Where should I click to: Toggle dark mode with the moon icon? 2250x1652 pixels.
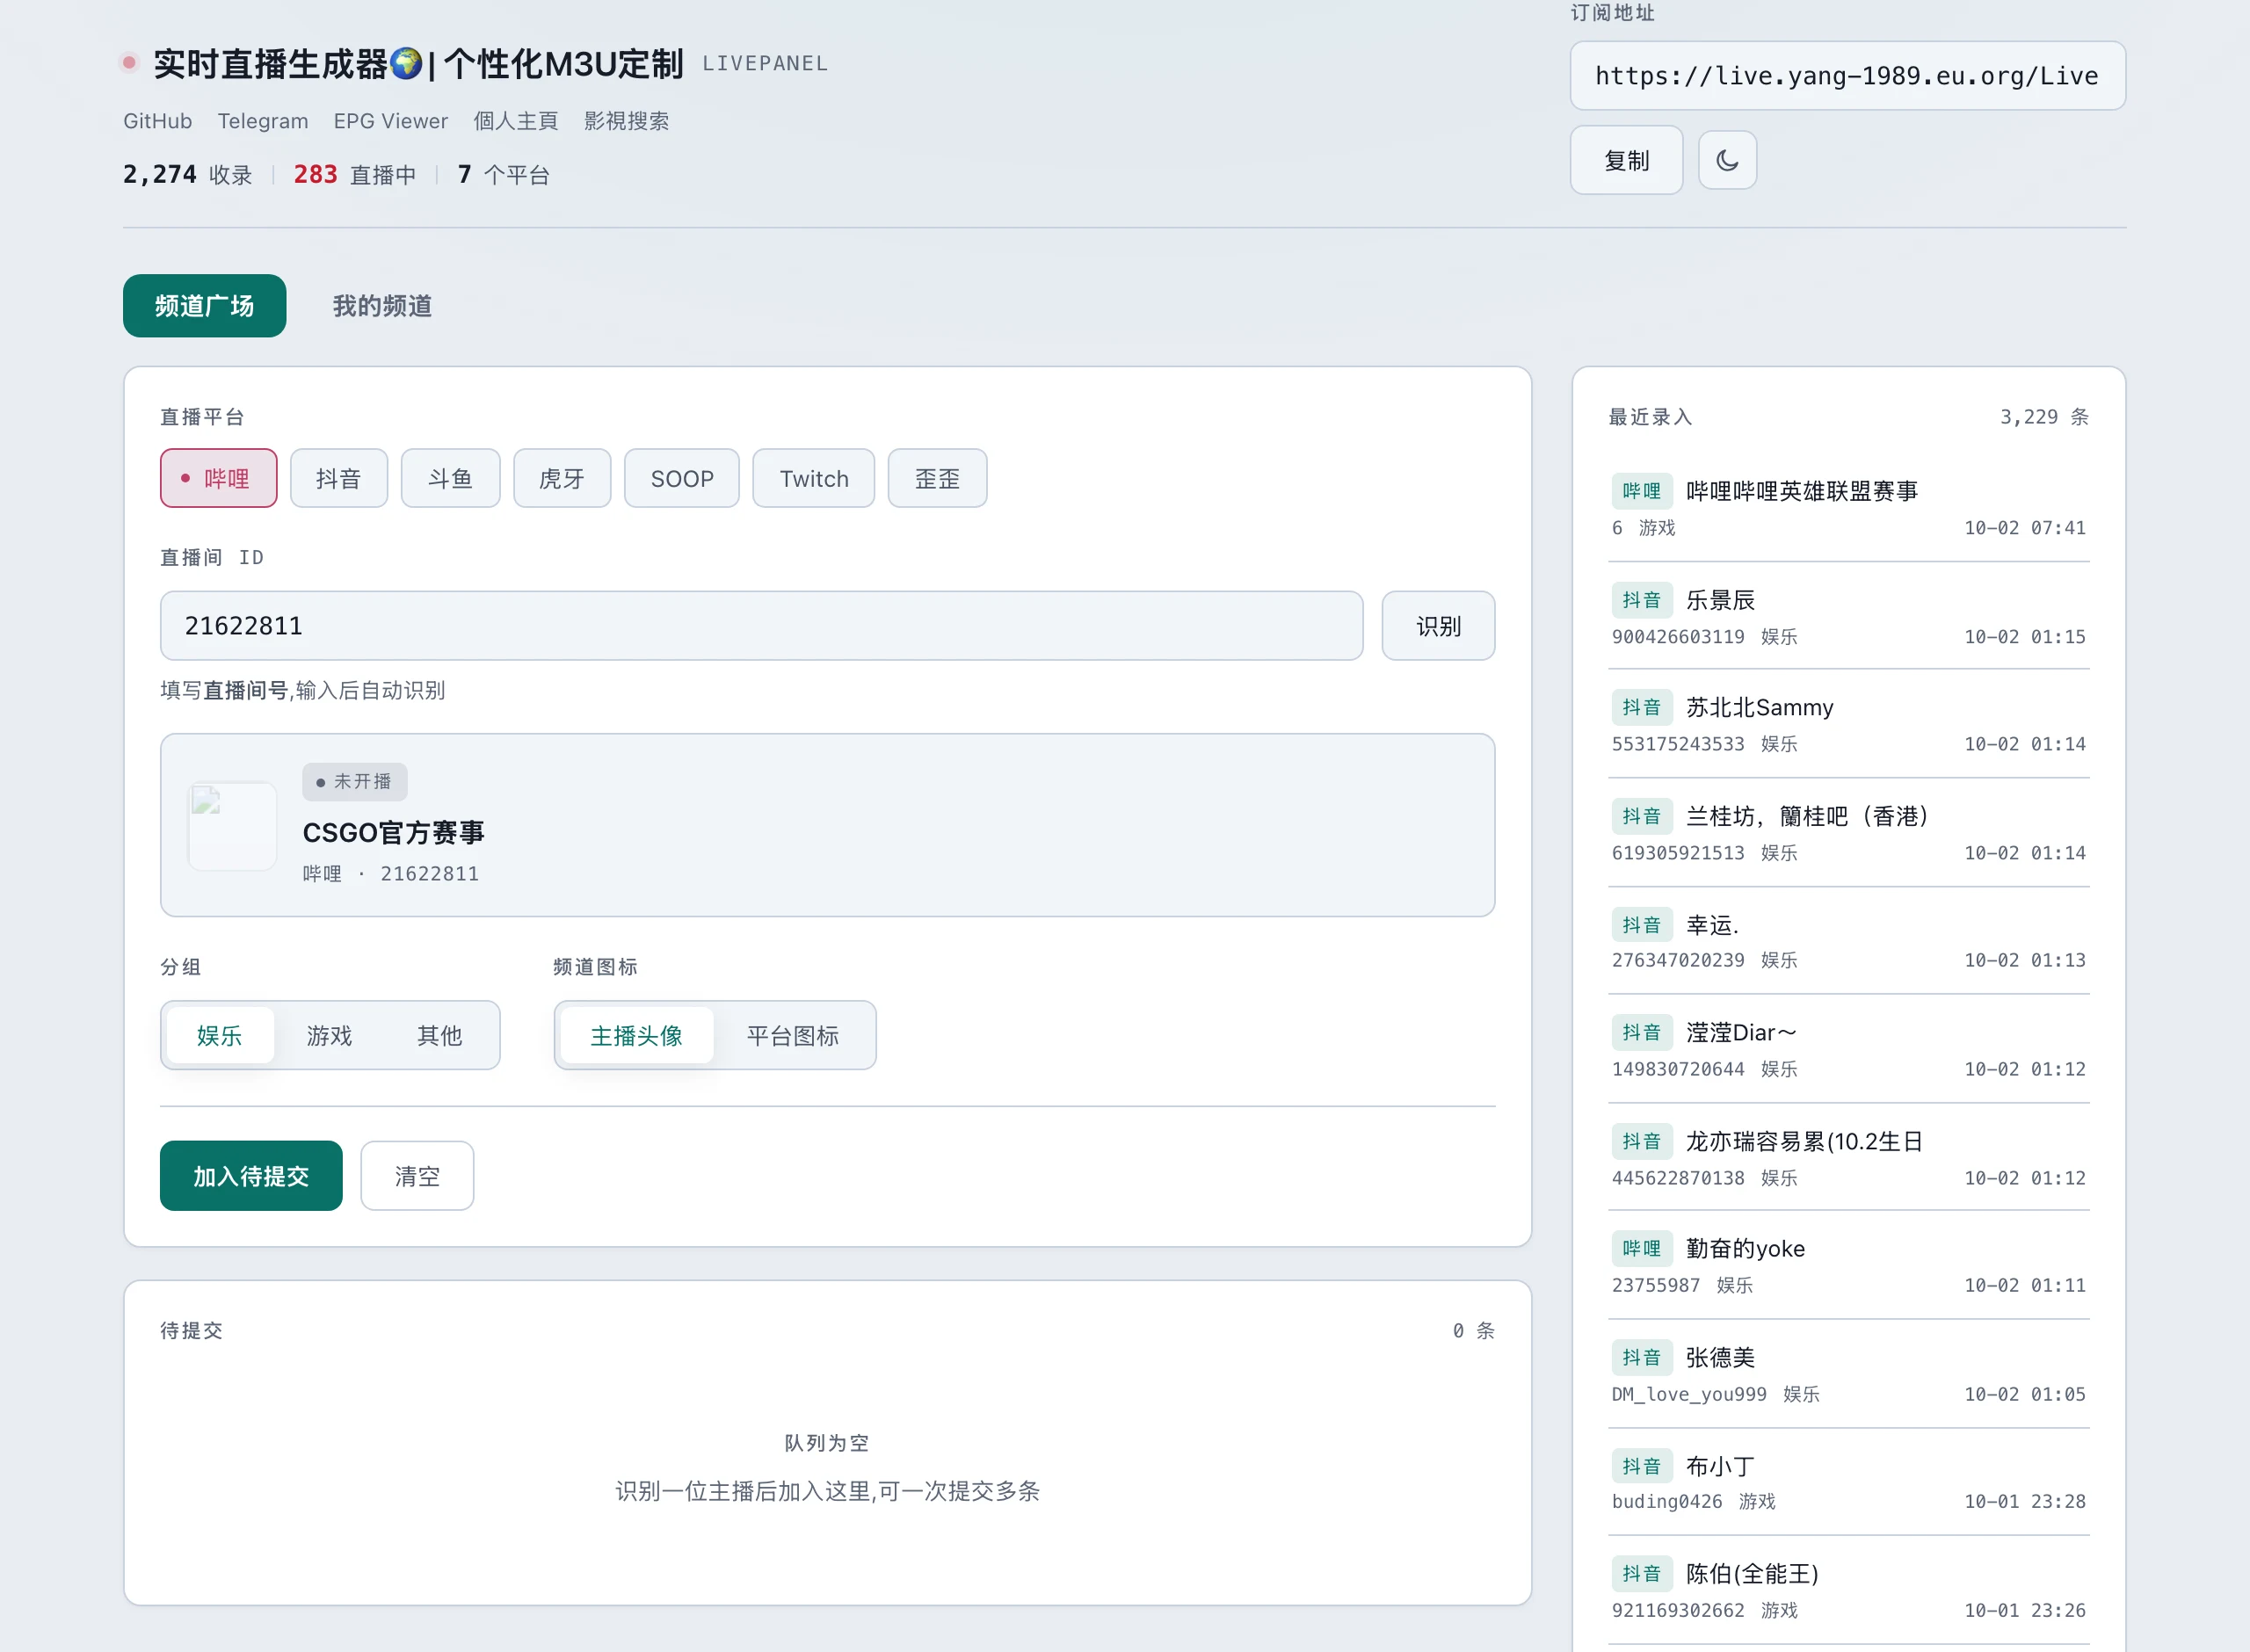coord(1726,160)
